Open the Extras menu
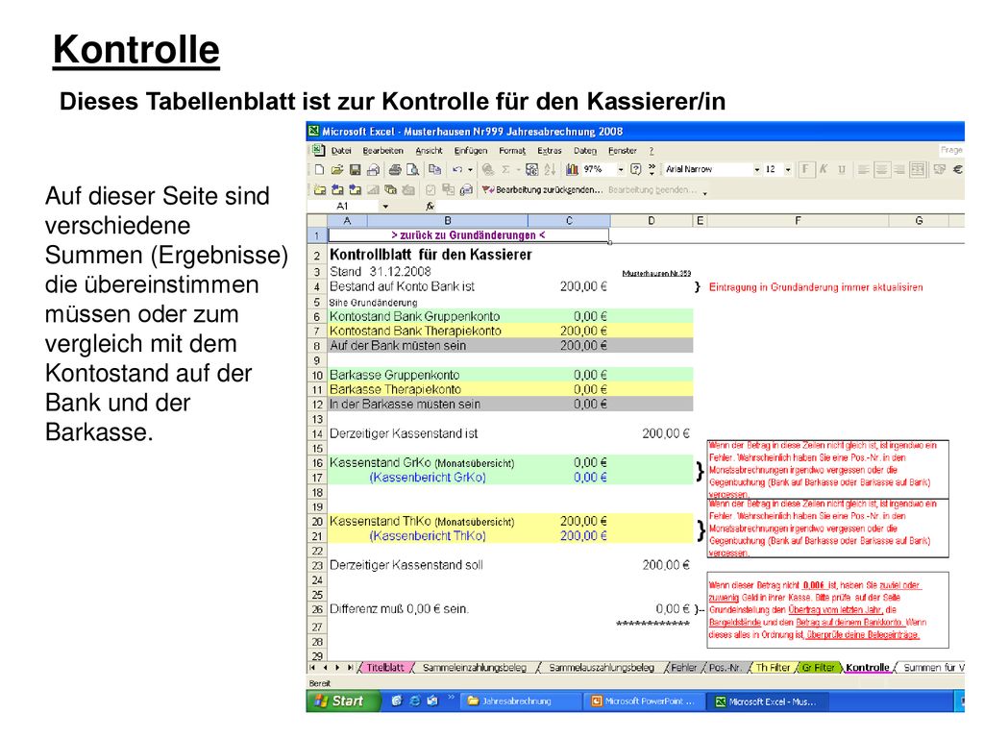 [x=549, y=151]
